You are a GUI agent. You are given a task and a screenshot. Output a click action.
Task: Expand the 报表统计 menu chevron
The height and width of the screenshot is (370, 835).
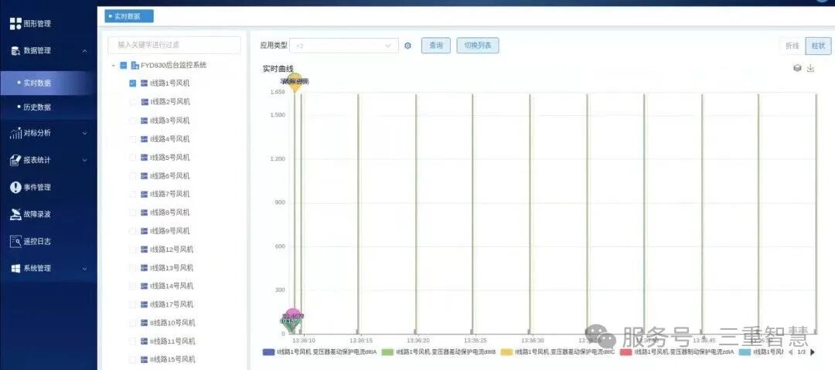pos(85,160)
